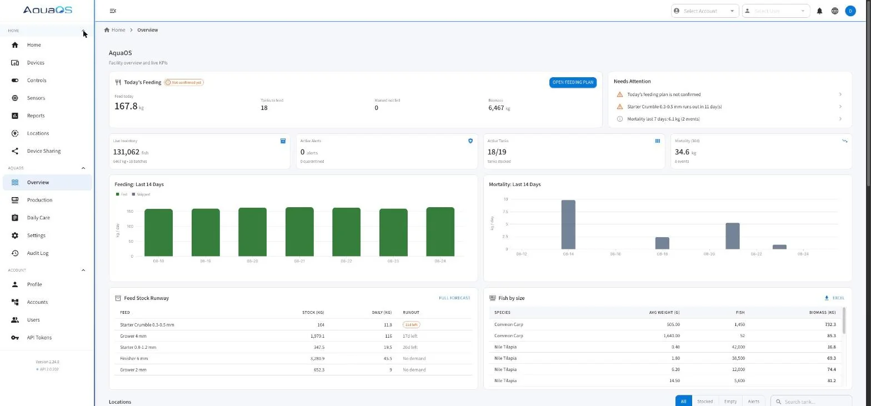Click the Reports sidebar icon
Viewport: 871px width, 406px height.
pos(15,116)
